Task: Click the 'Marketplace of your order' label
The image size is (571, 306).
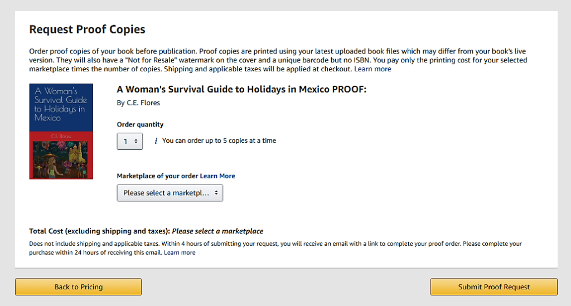Action: point(157,176)
